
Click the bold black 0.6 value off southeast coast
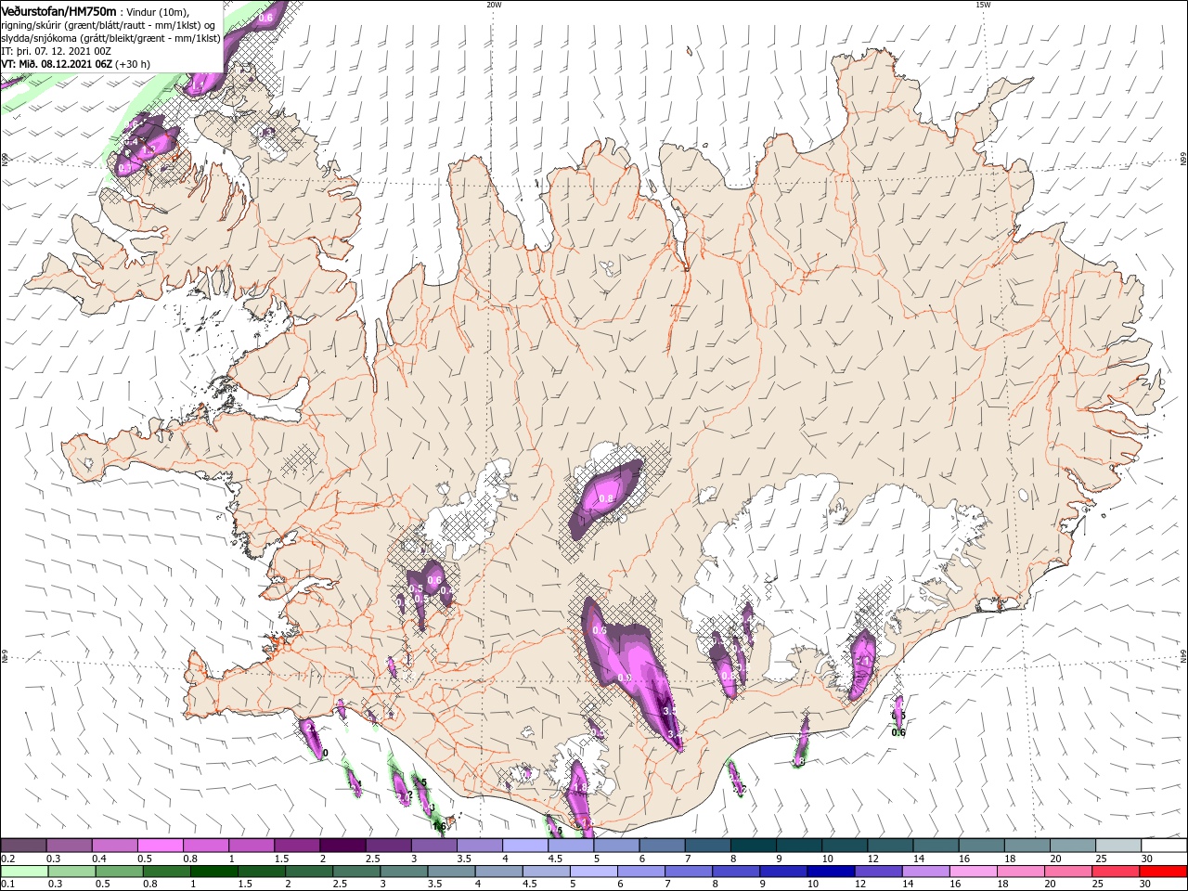click(898, 732)
